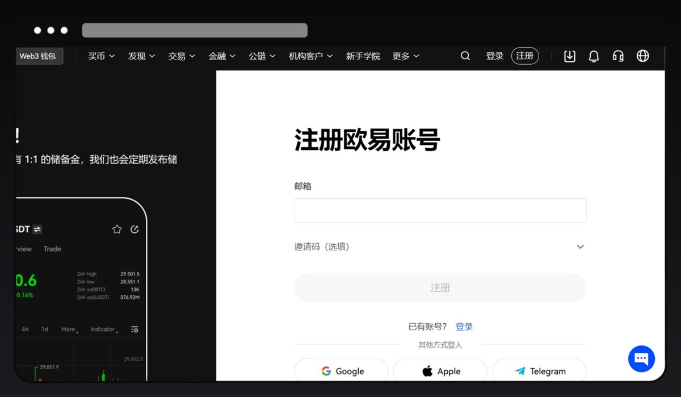
Task: Open the blue chat bubble widget
Action: click(x=641, y=359)
